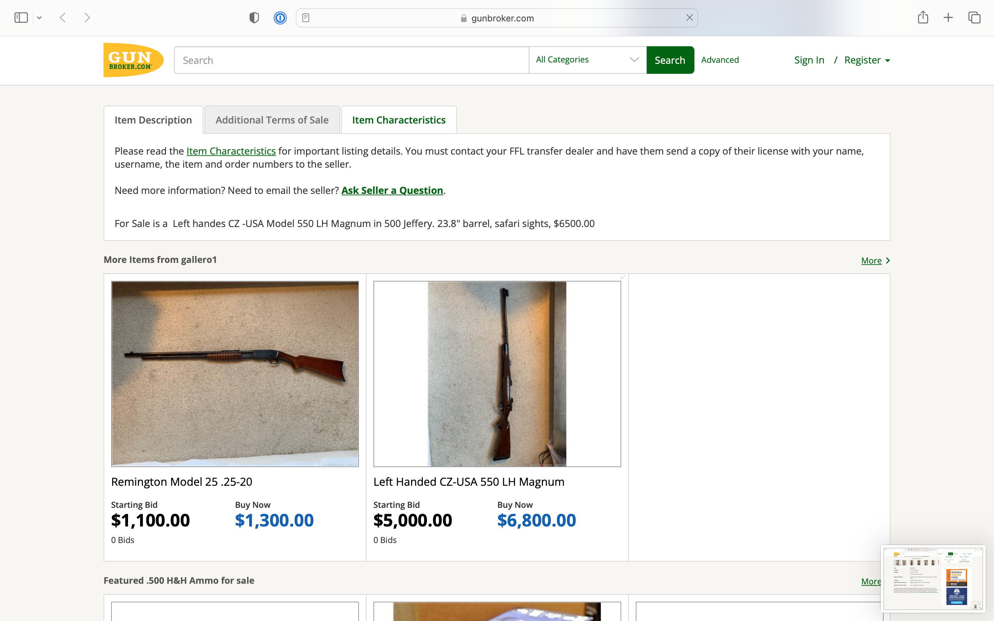Open the Share icon in Safari toolbar
The width and height of the screenshot is (994, 621).
click(x=923, y=17)
